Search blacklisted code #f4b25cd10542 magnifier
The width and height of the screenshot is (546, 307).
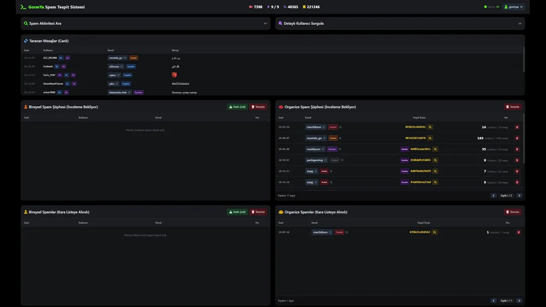tap(435, 232)
